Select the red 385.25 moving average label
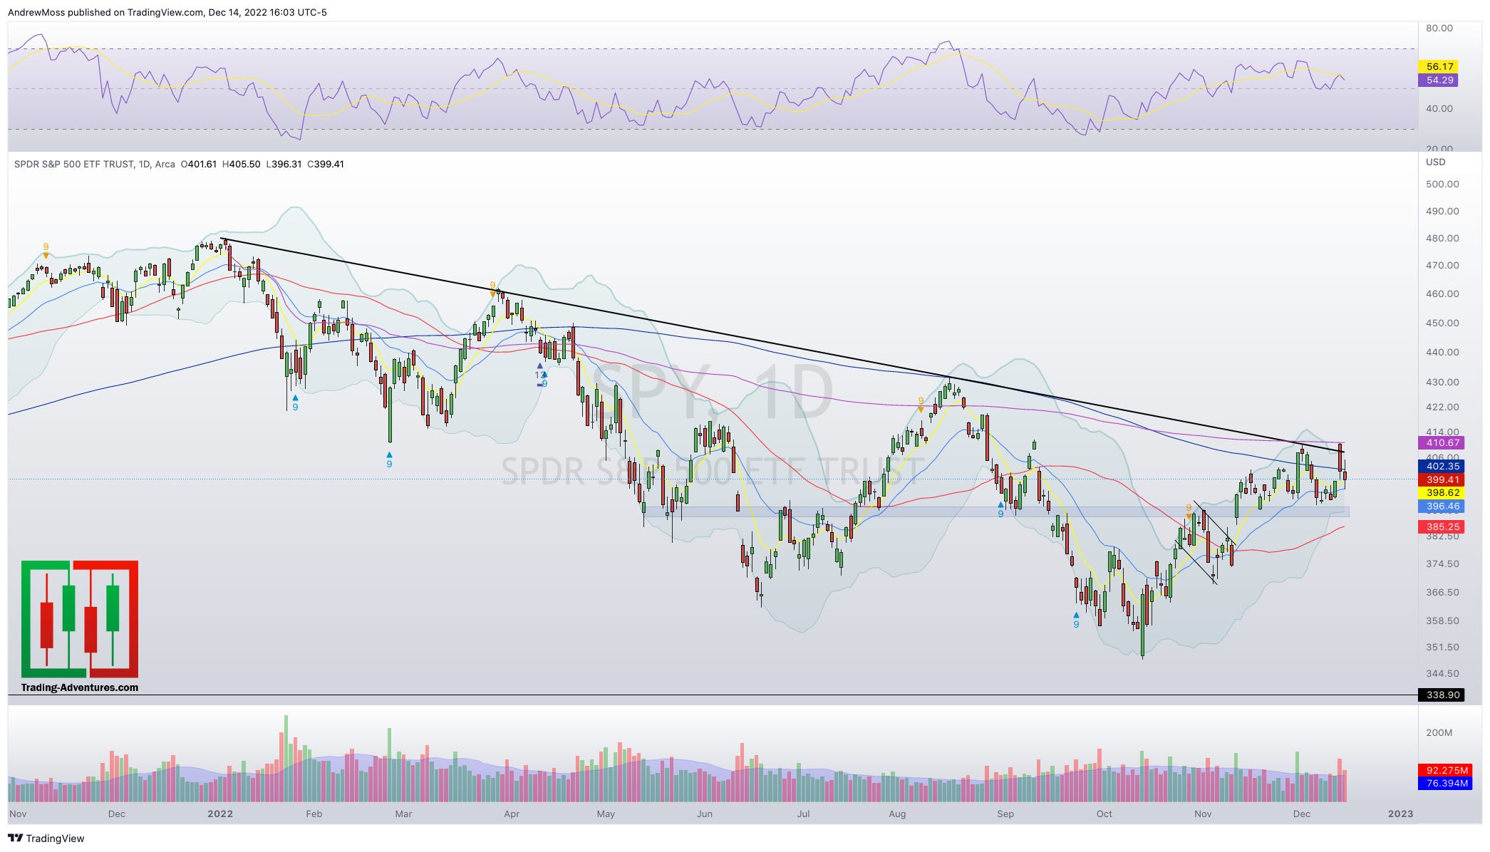Viewport: 1490px width, 852px height. click(x=1442, y=527)
